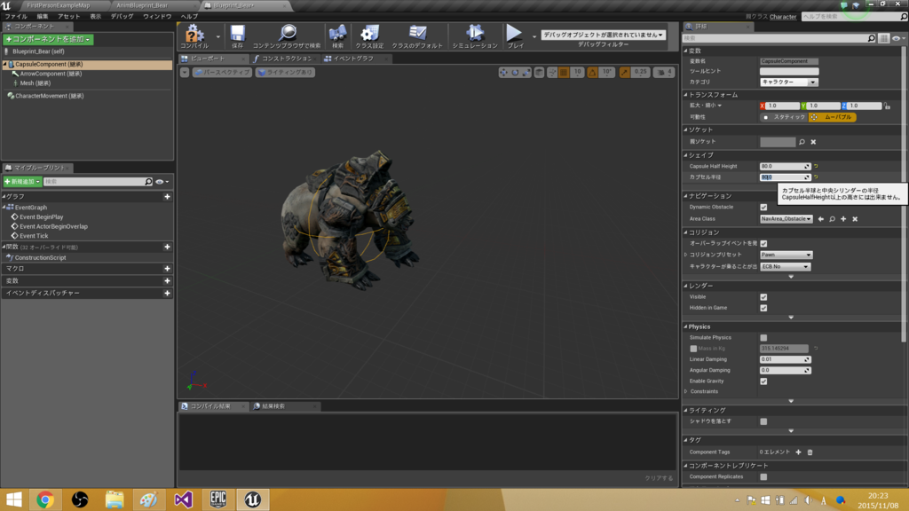This screenshot has height=511, width=909.
Task: Expand the Constraints row
Action: click(686, 391)
